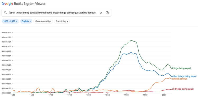Screen dimensions: 198x97
Task: Open the help question mark icon
Action: (x=107, y=13)
